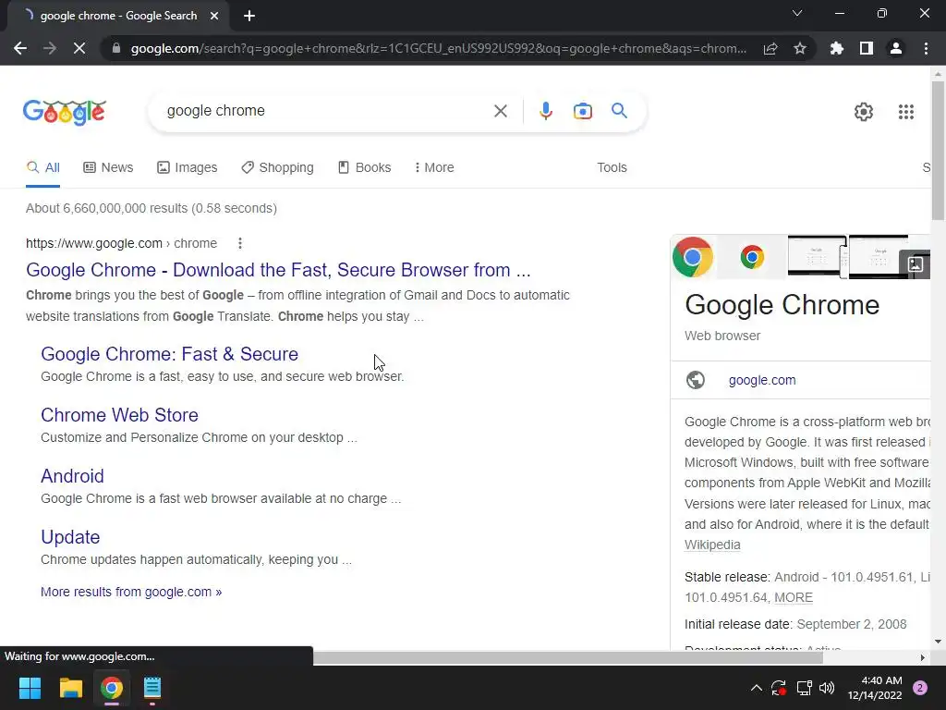Expand the More search categories

[434, 168]
